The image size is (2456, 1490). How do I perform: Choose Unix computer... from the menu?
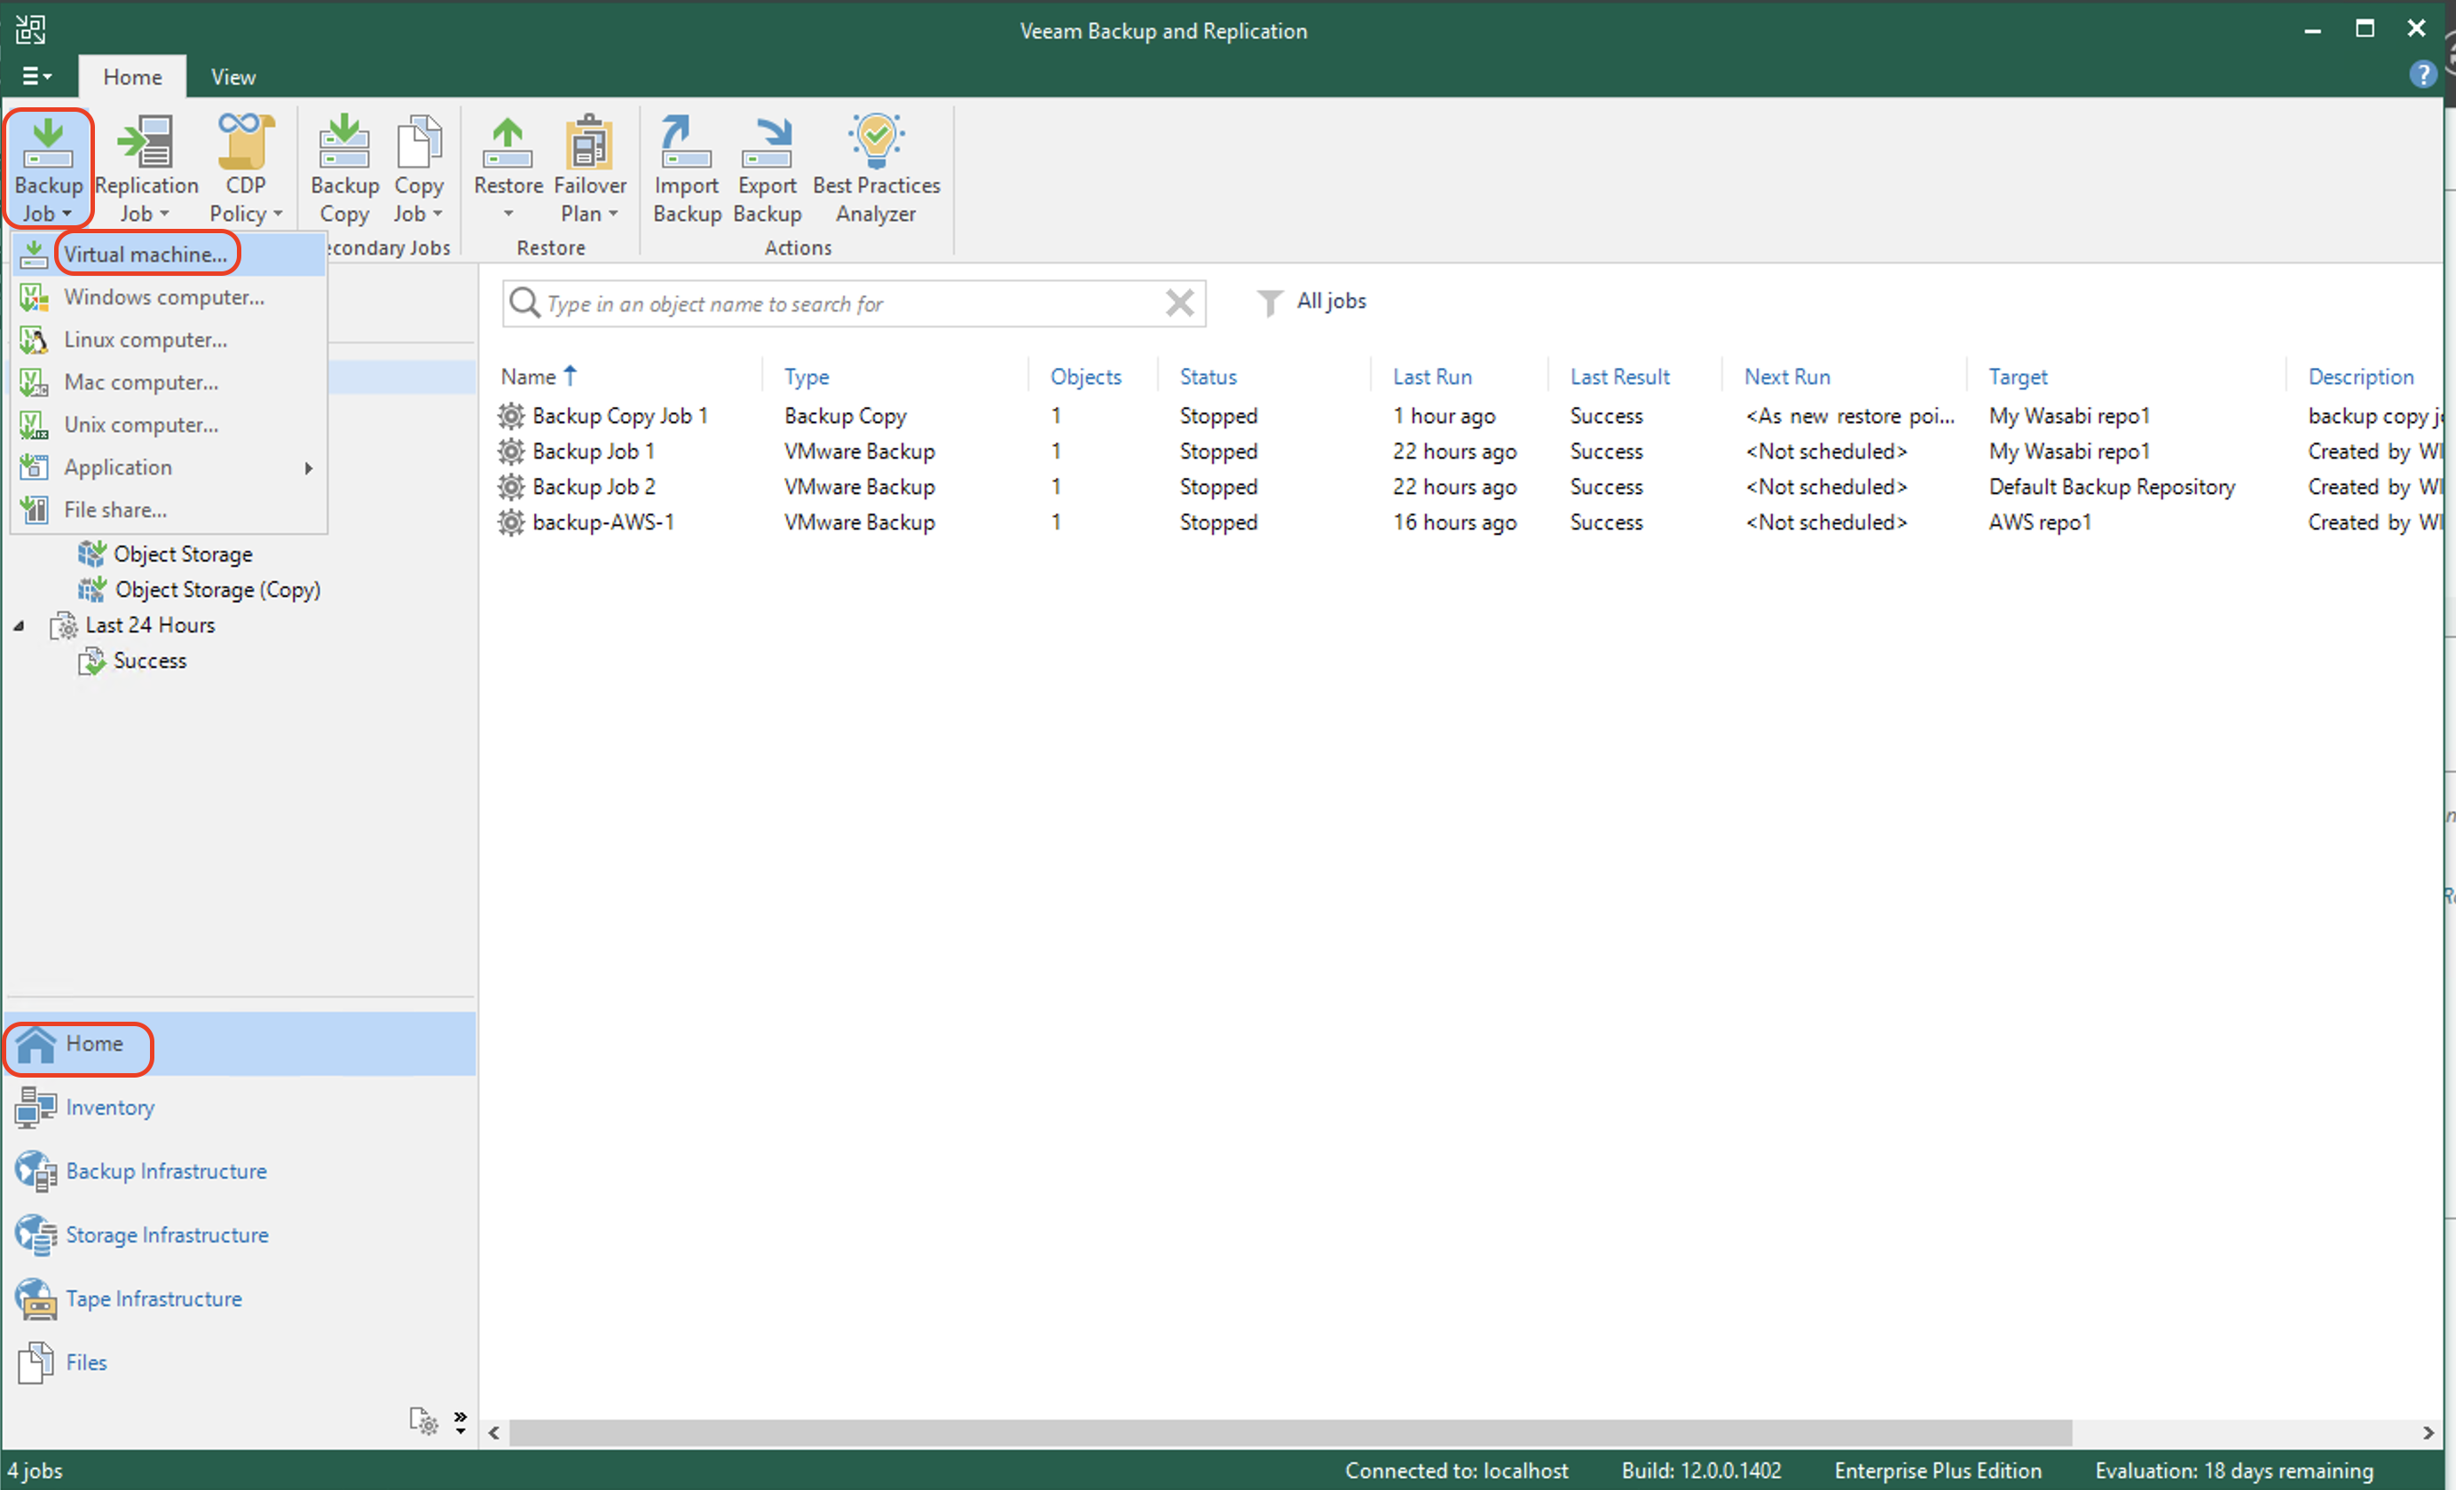click(x=169, y=425)
